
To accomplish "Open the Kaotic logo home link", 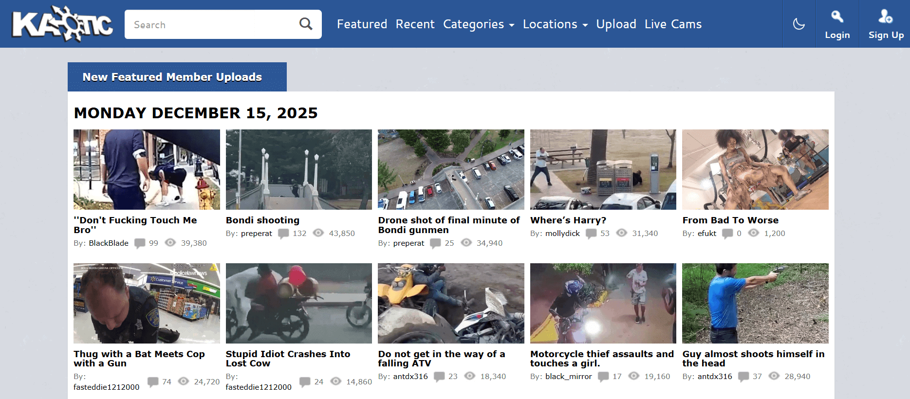I will (x=62, y=24).
